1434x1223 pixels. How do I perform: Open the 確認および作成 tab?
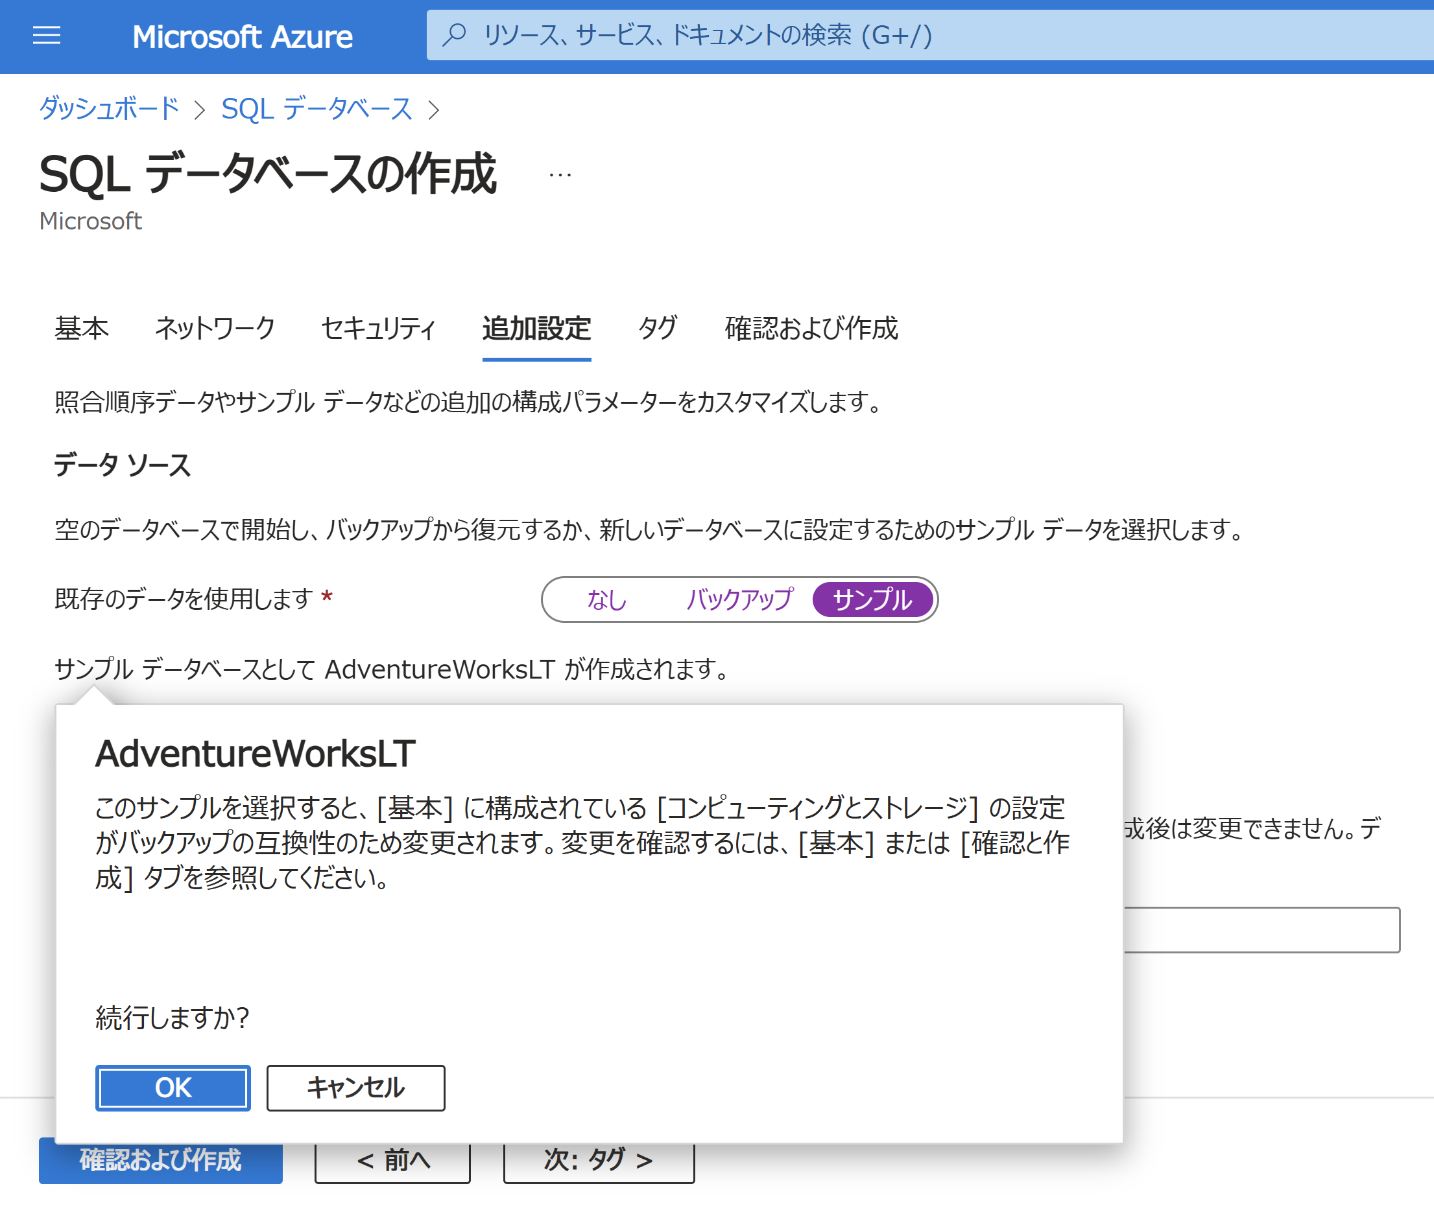pyautogui.click(x=811, y=328)
